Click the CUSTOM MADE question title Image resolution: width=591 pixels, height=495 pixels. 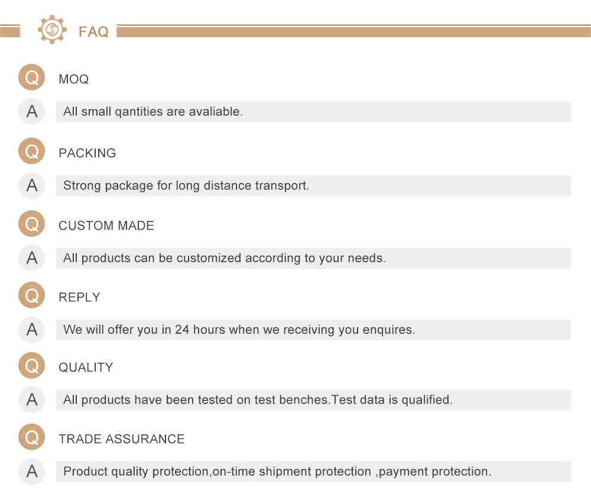coord(106,226)
